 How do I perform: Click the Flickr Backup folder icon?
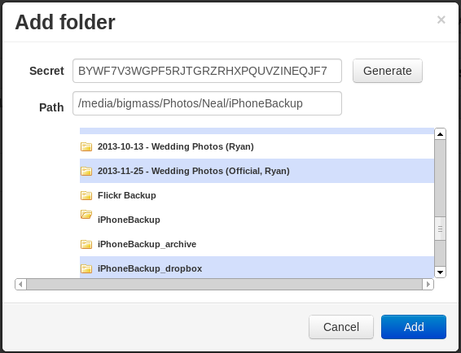[86, 195]
